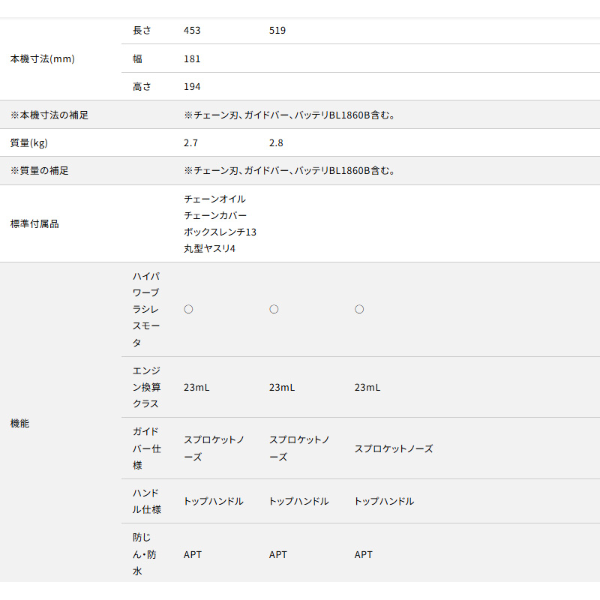Viewport: 600px width, 600px height.
Task: Click the rightmost circle mark in the brushless motor row
Action: tap(359, 309)
